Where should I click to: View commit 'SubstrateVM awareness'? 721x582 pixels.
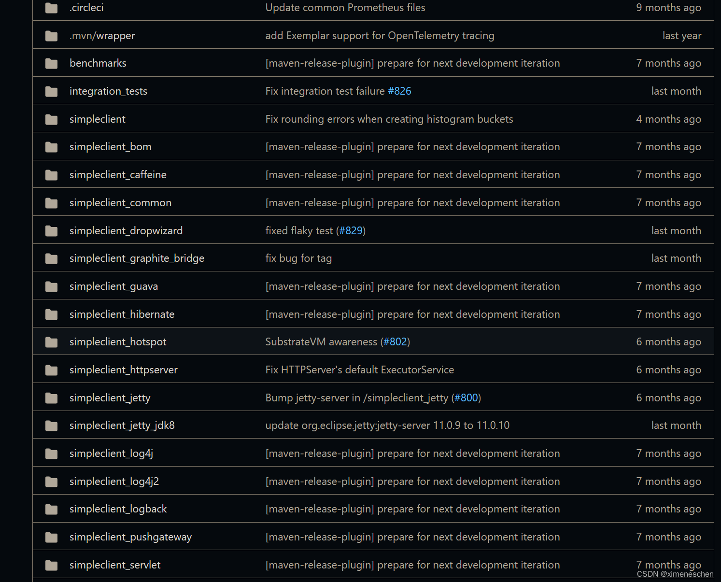[321, 342]
